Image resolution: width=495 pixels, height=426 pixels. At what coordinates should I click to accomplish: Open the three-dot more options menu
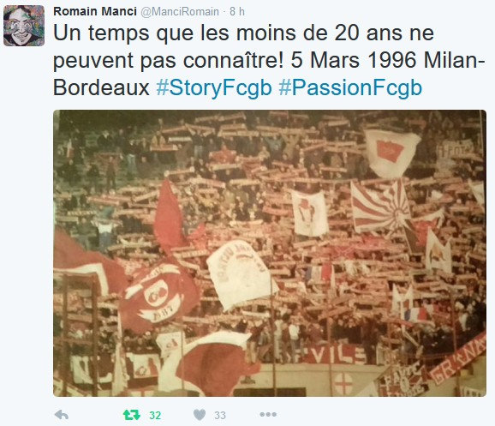tap(268, 414)
